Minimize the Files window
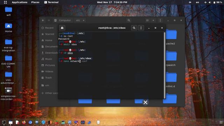This screenshot has height=126, width=224. pos(168,20)
